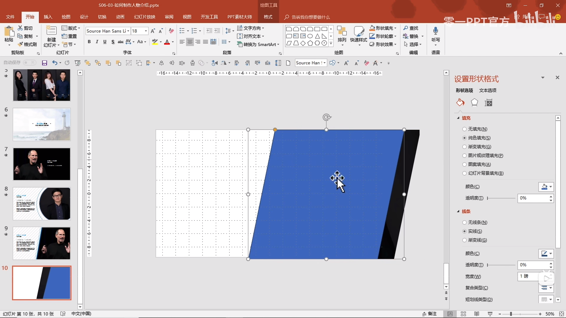This screenshot has height=318, width=566.
Task: Collapse the Fill section
Action: point(458,118)
